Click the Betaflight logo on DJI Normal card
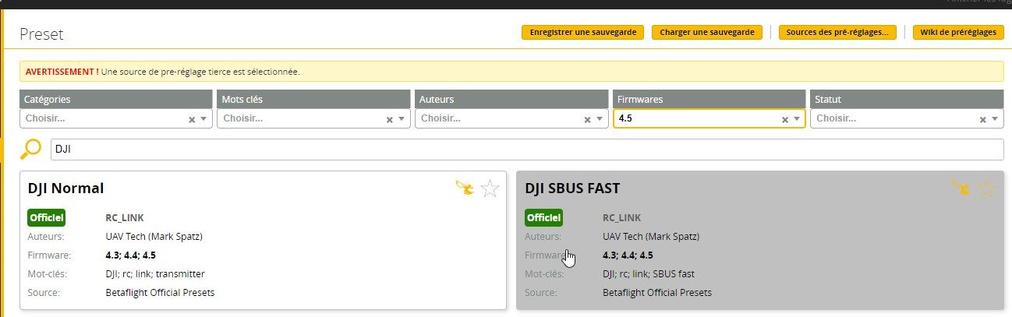The height and width of the screenshot is (317, 1012). tap(464, 188)
